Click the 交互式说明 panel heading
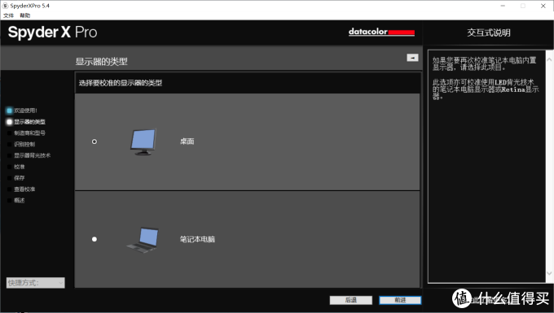This screenshot has width=554, height=313. 489,33
